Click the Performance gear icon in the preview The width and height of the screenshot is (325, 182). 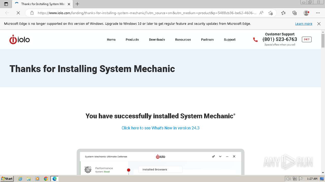click(88, 169)
